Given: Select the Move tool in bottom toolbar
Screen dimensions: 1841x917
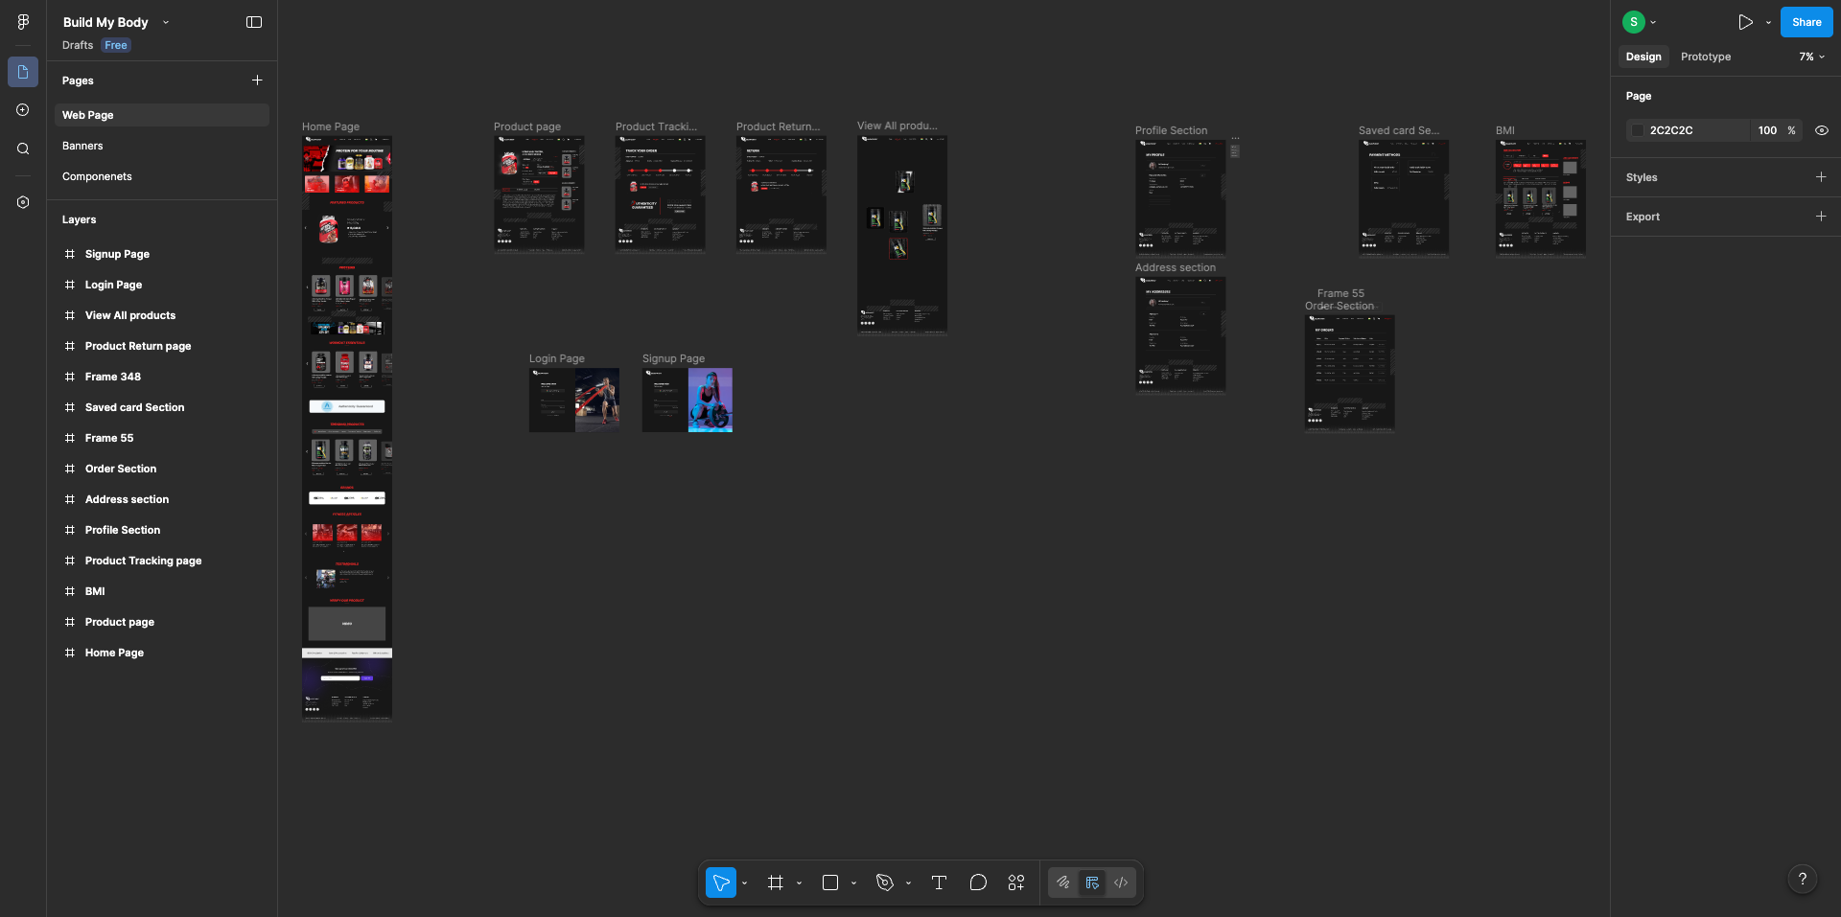Looking at the screenshot, I should pyautogui.click(x=721, y=883).
